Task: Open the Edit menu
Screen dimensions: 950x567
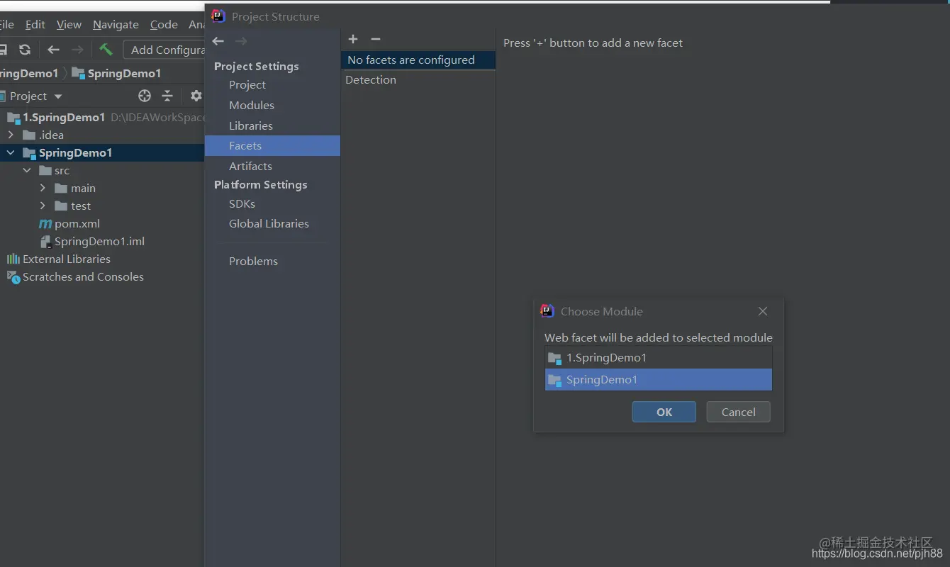Action: (35, 25)
